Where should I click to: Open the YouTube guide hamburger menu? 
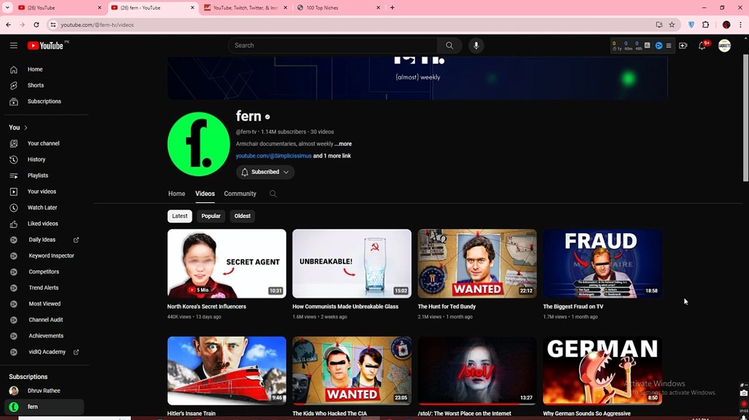click(x=13, y=45)
